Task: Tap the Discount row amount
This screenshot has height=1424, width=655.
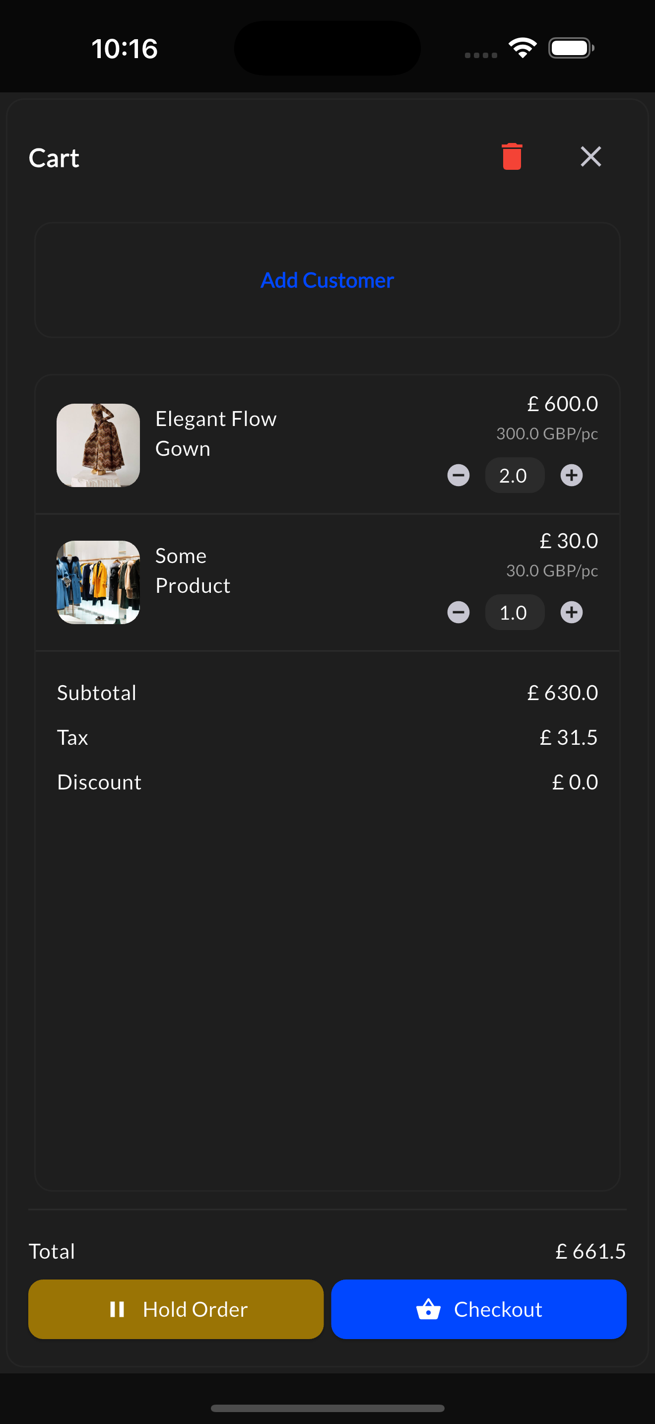Action: point(575,782)
